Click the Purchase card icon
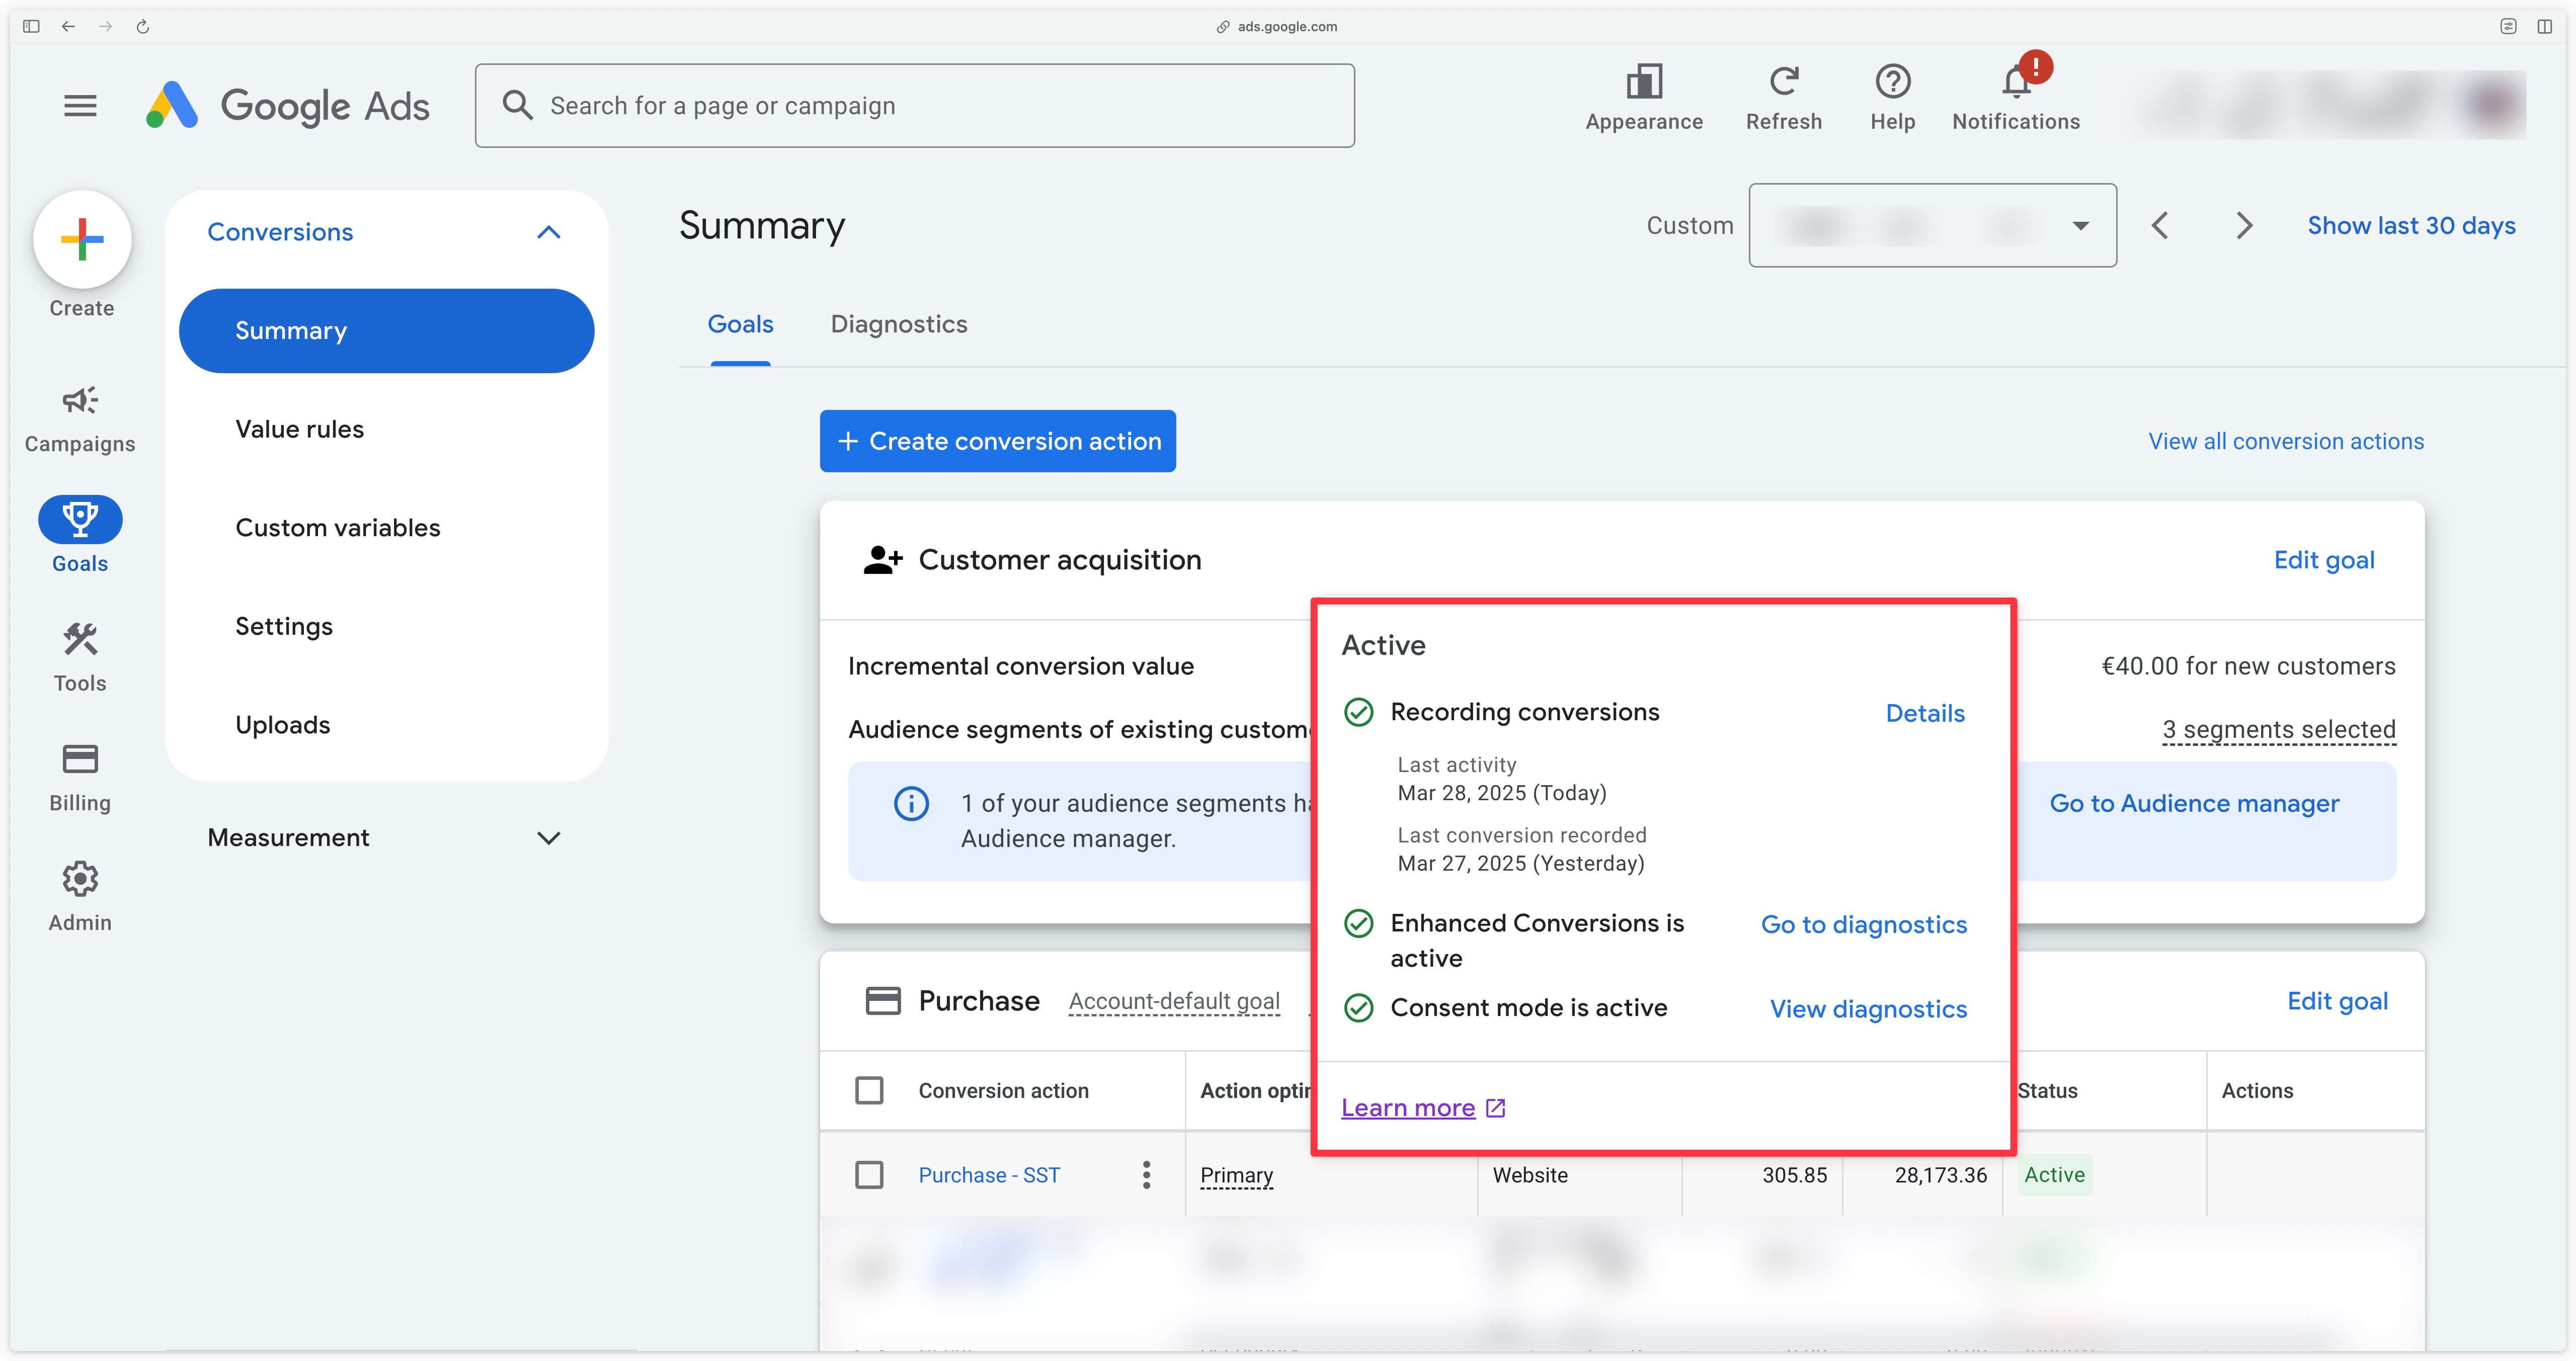The height and width of the screenshot is (1361, 2576). pyautogui.click(x=883, y=1001)
